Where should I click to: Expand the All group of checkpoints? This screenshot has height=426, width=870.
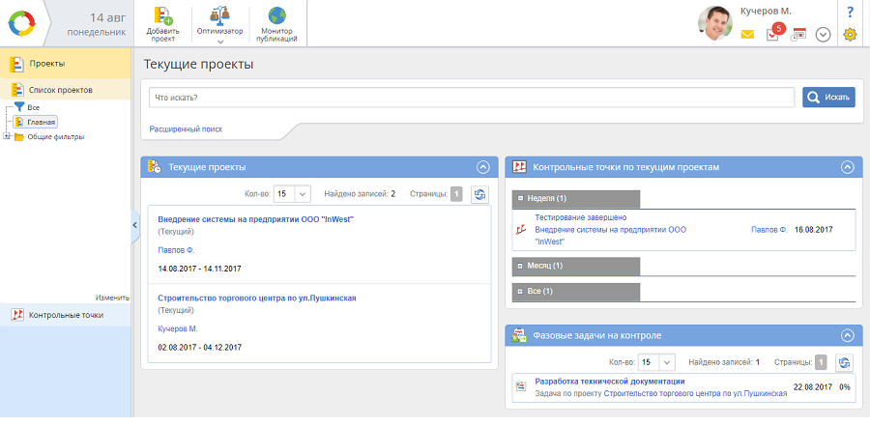point(521,291)
